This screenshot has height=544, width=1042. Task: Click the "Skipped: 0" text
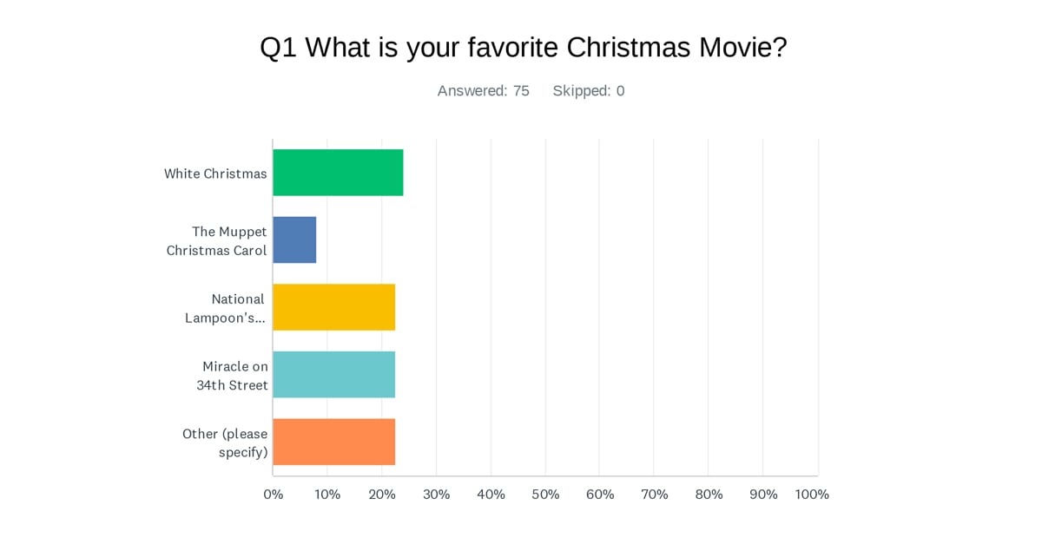coord(589,91)
